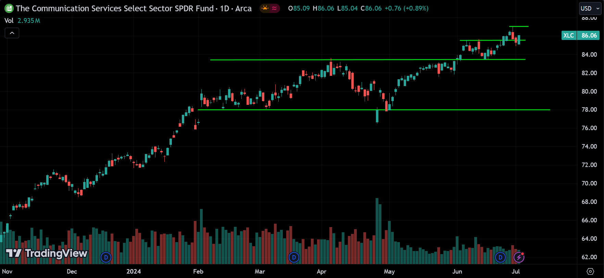This screenshot has height=278, width=604.
Task: Click the fund title symbol name
Action: pyautogui.click(x=115, y=9)
